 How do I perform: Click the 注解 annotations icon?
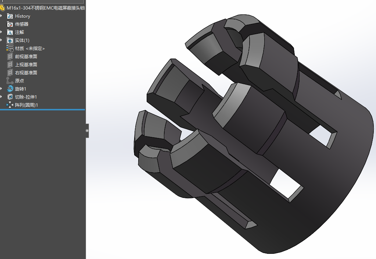10,32
